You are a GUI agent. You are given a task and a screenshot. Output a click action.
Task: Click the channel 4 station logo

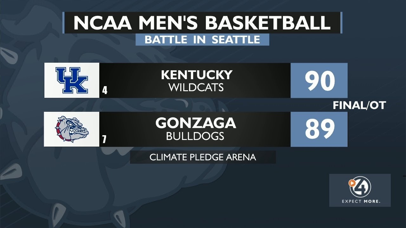click(360, 187)
